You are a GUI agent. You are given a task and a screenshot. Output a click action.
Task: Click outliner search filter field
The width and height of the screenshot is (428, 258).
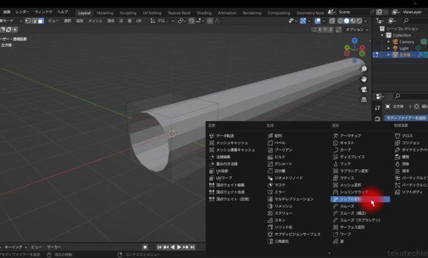(x=414, y=21)
